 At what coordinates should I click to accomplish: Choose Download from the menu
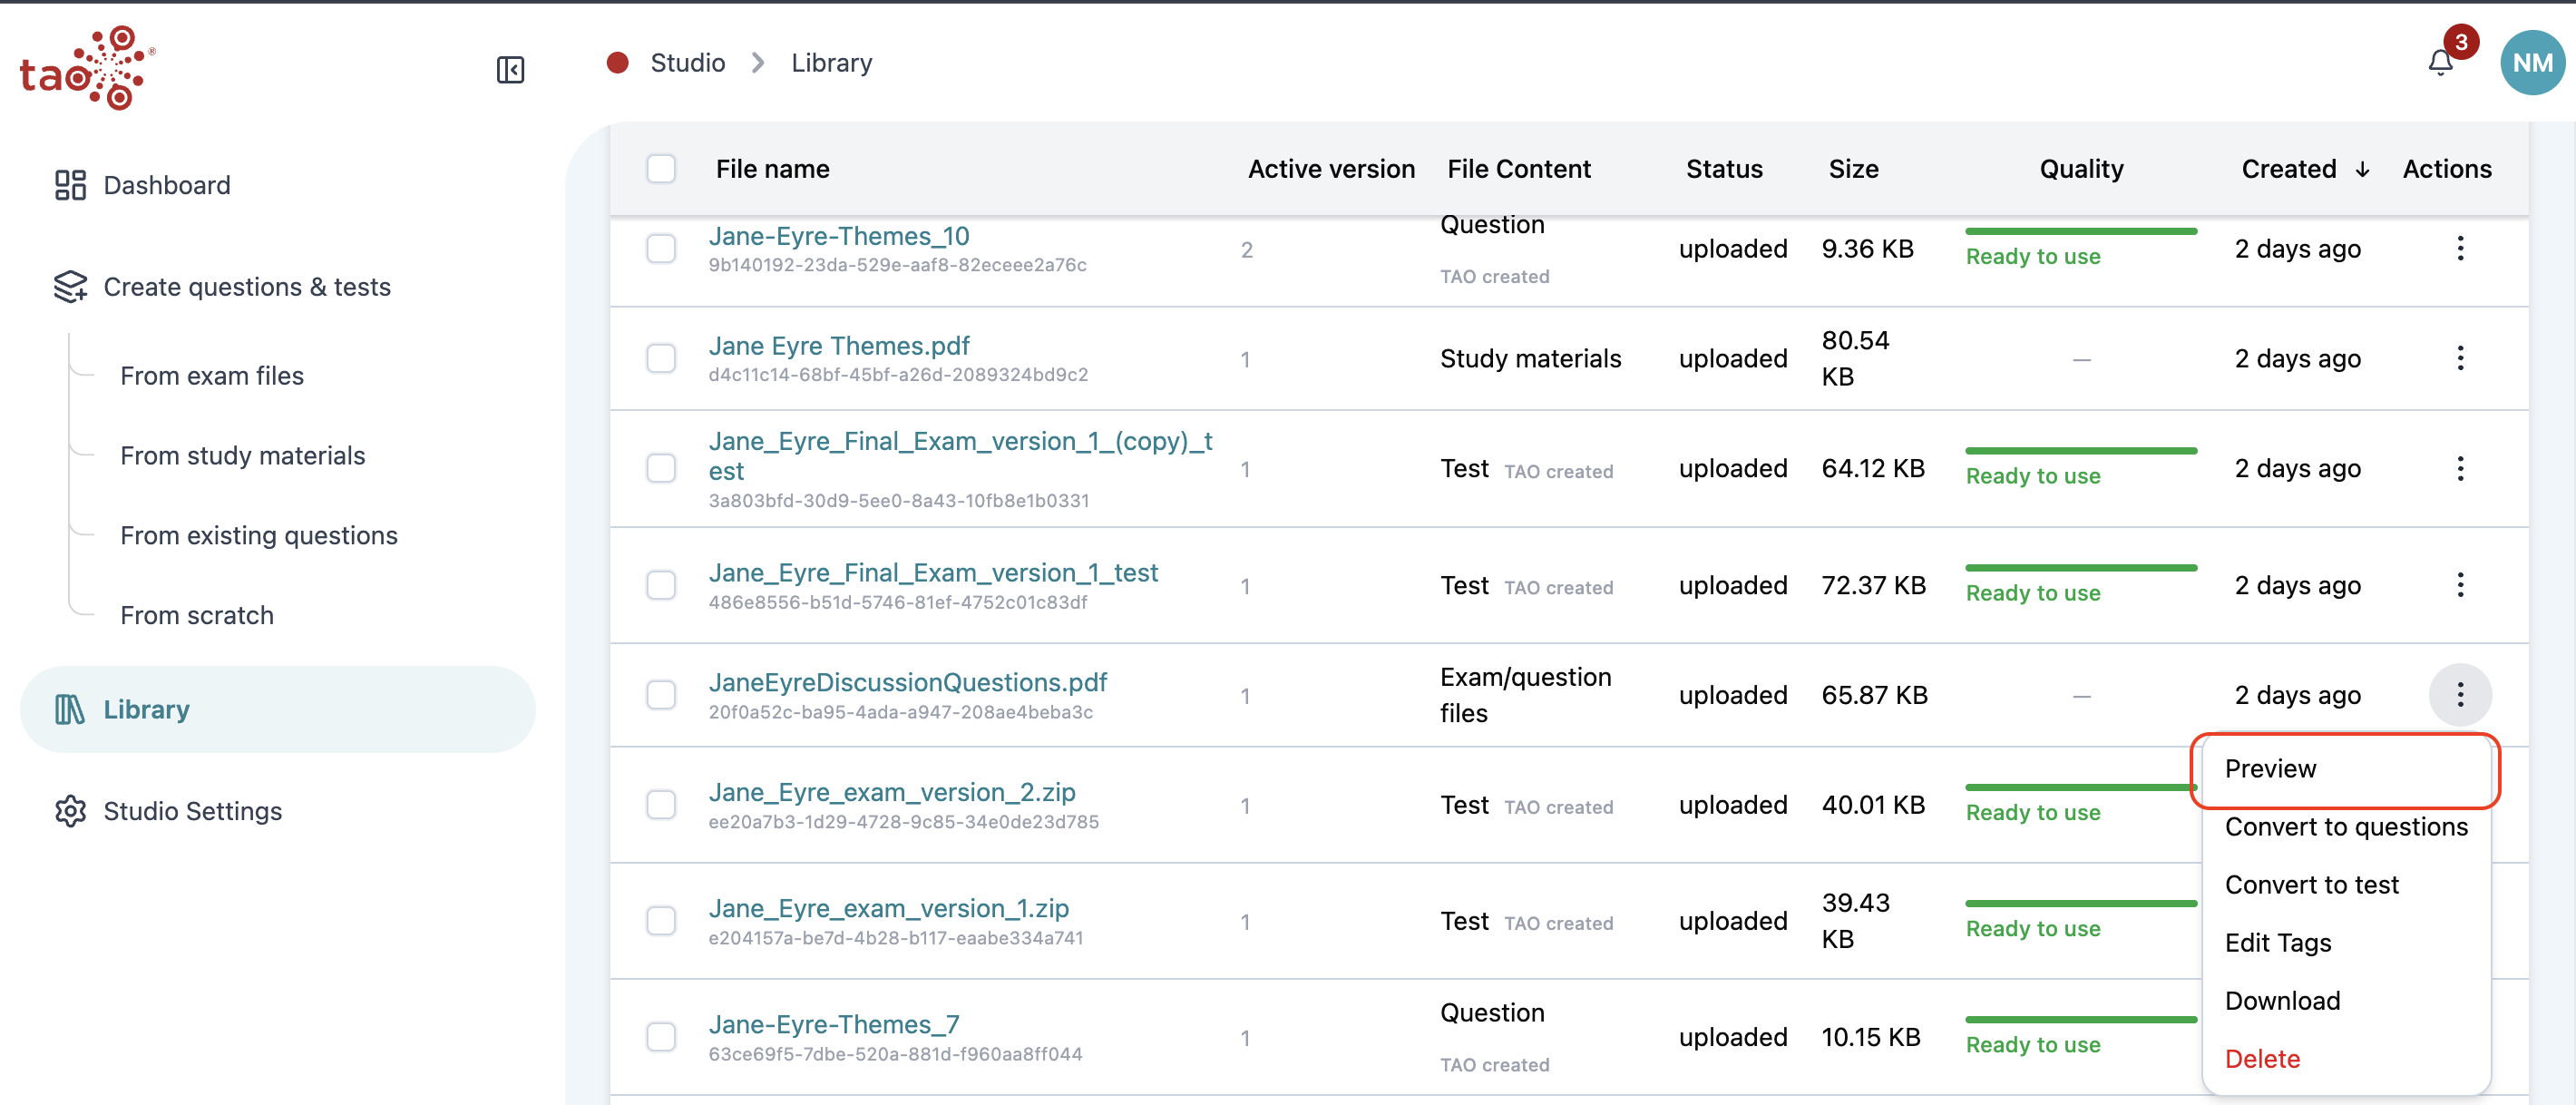point(2345,1001)
